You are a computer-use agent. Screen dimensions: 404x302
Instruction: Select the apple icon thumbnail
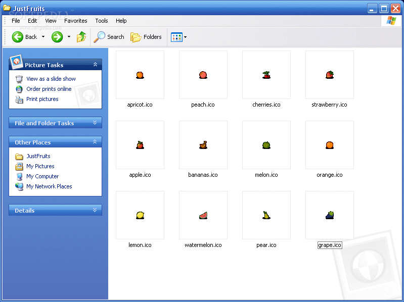(x=140, y=145)
